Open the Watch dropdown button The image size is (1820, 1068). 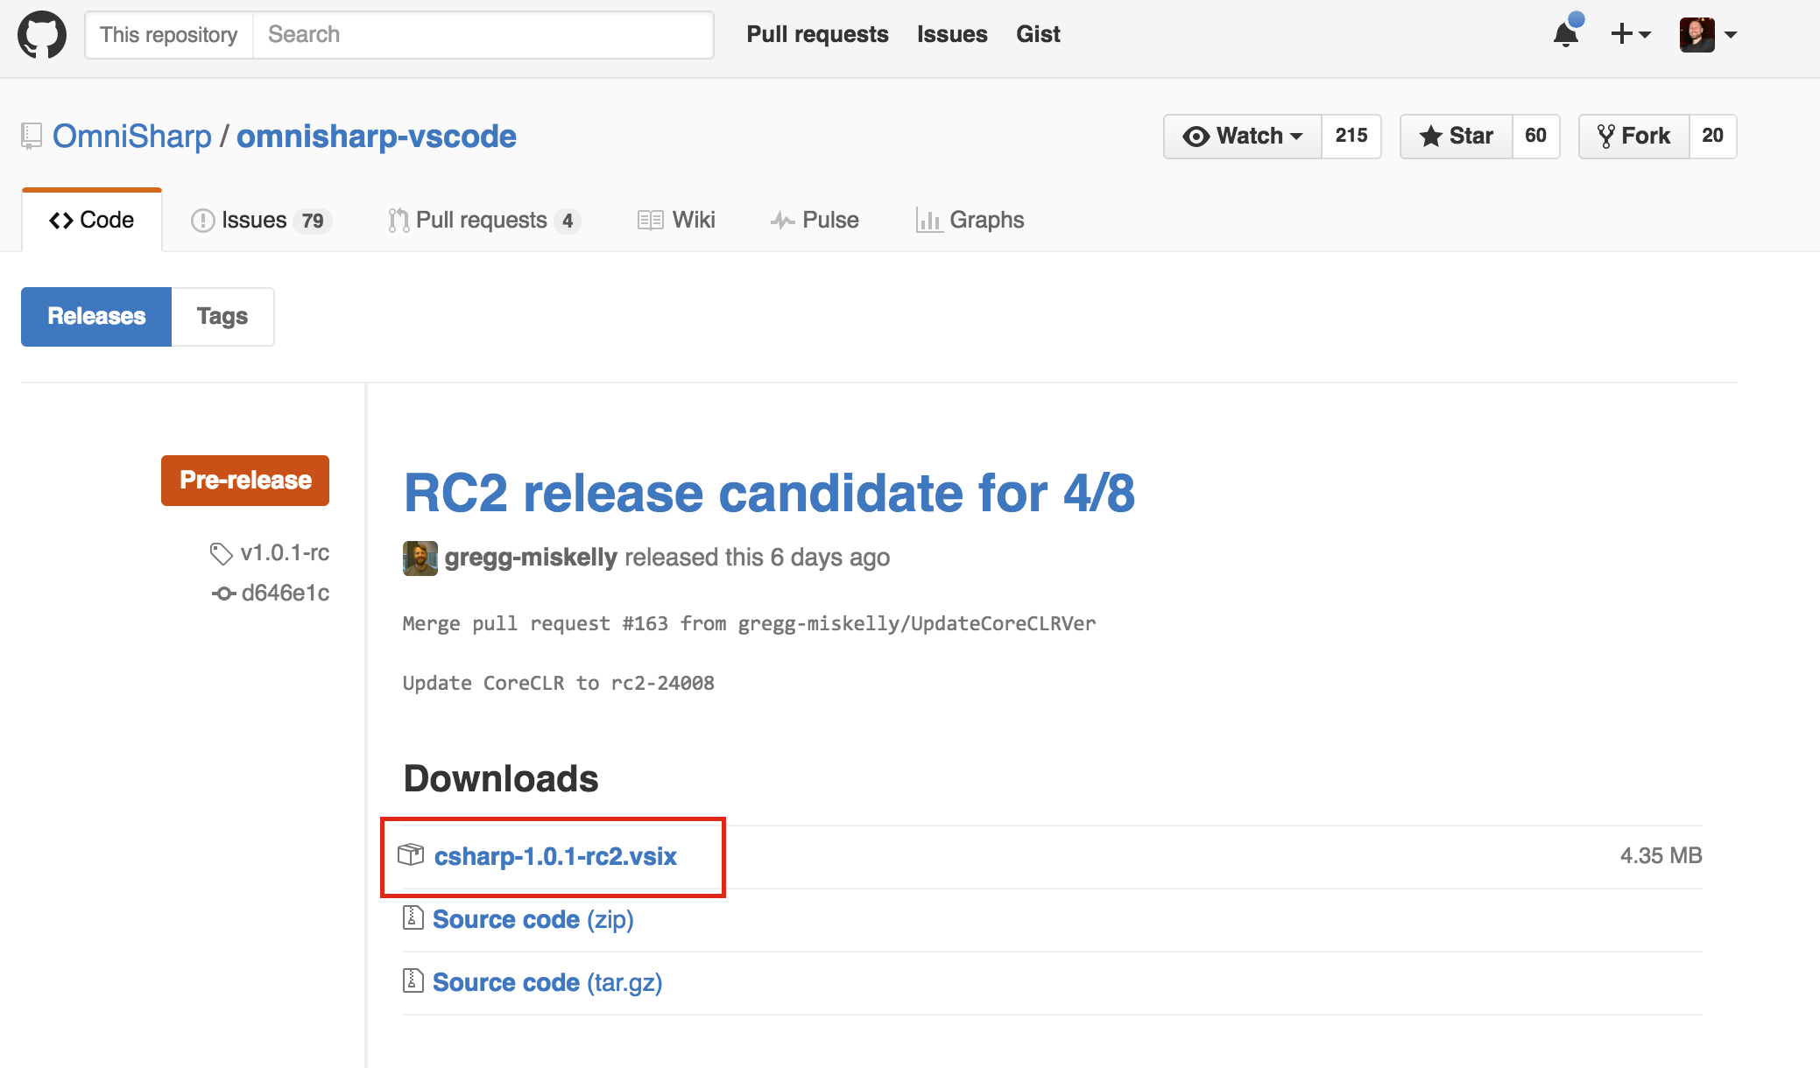pyautogui.click(x=1242, y=137)
